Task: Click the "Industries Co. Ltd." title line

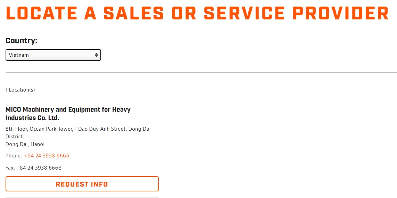Action: click(x=32, y=118)
